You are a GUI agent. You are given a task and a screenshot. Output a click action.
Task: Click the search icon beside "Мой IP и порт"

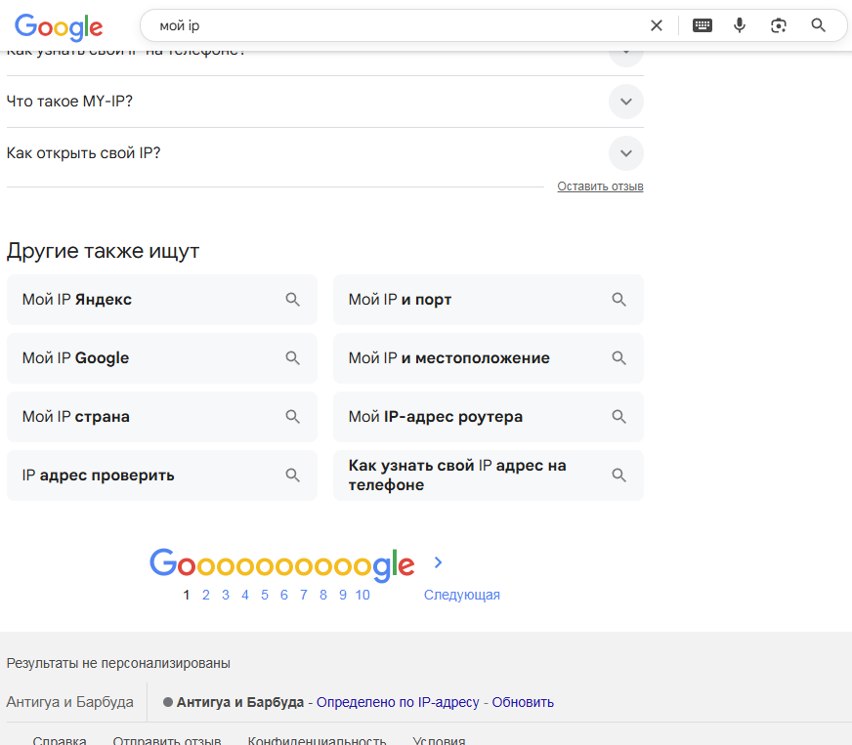(618, 300)
